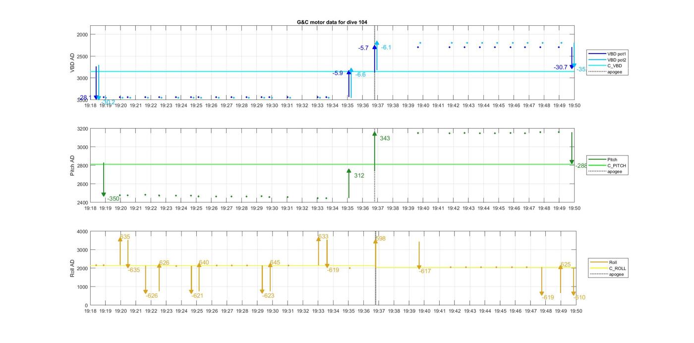This screenshot has height=343, width=694.
Task: Click the '640' roll data label
Action: (204, 263)
